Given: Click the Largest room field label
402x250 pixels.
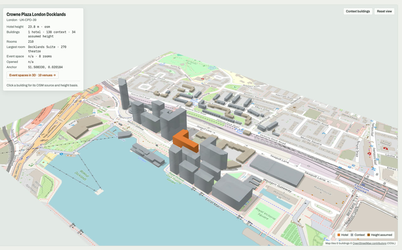Looking at the screenshot, I should 16,47.
